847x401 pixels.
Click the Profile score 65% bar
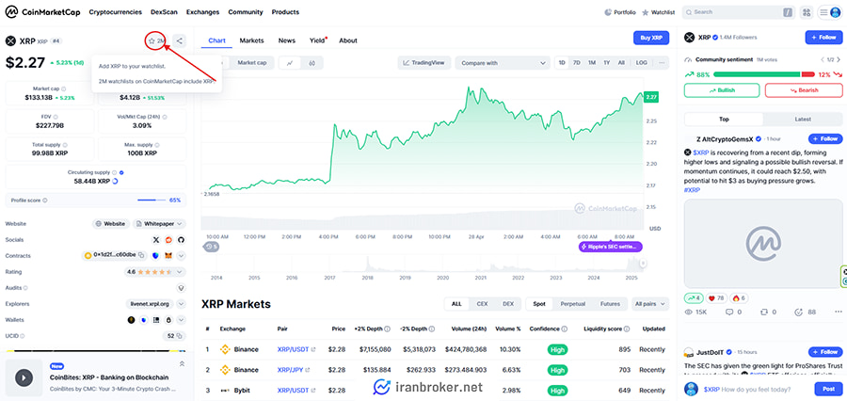click(x=152, y=200)
